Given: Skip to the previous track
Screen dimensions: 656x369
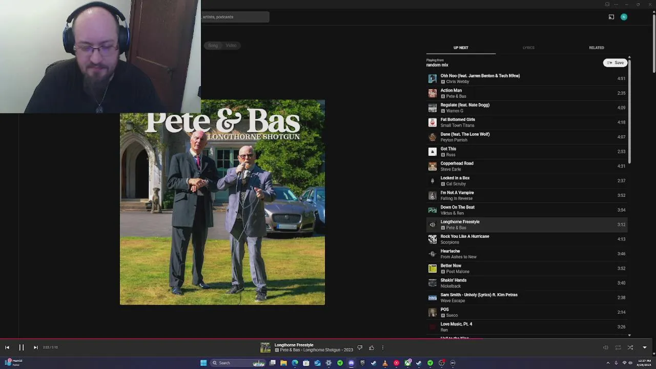Looking at the screenshot, I should pos(7,347).
